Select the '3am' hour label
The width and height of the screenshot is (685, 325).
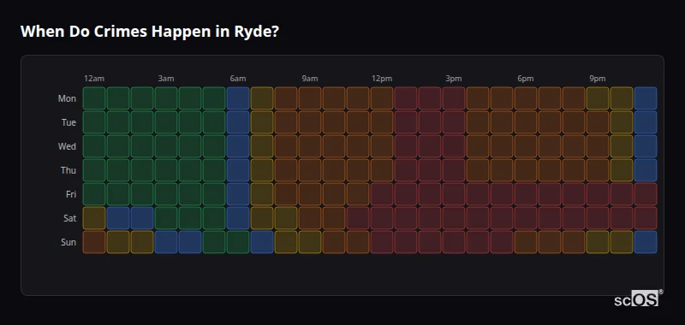[x=166, y=79]
